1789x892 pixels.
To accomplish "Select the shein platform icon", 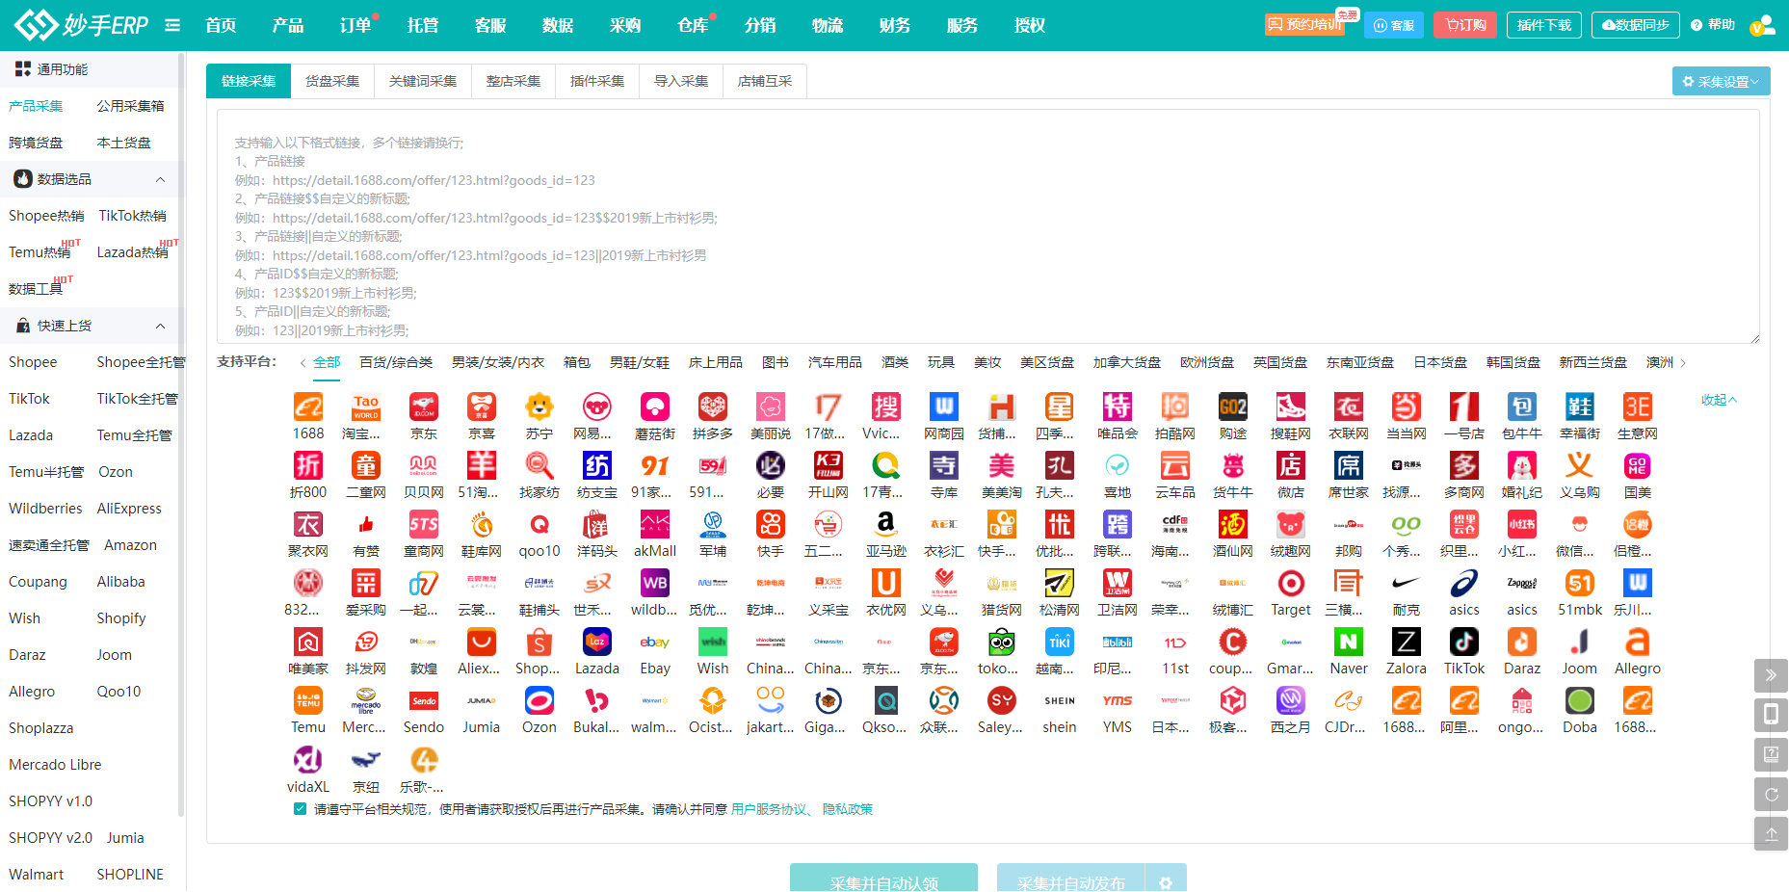I will point(1060,700).
